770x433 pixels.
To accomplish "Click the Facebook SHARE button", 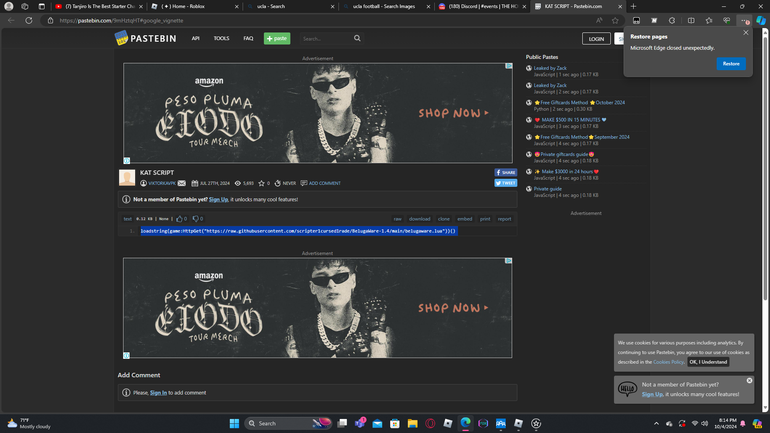I will (x=506, y=172).
